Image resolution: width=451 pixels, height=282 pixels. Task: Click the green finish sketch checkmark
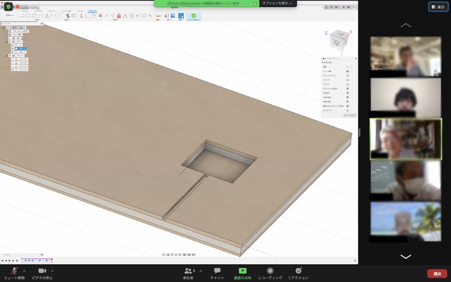(193, 16)
